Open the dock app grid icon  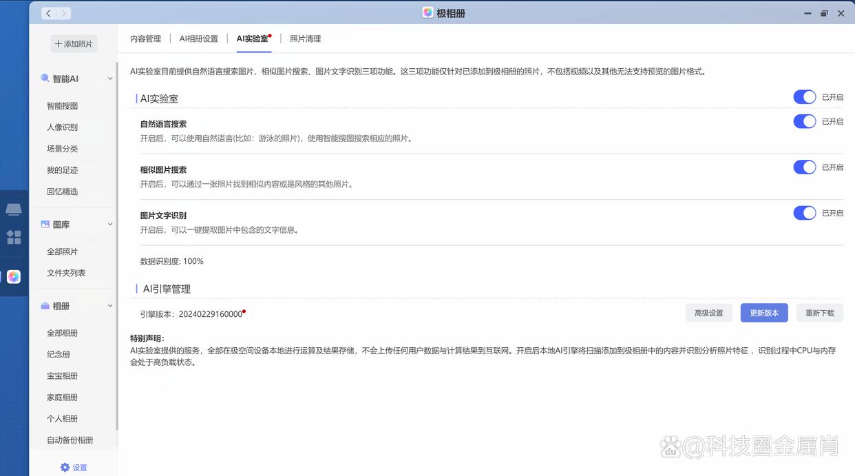point(14,237)
